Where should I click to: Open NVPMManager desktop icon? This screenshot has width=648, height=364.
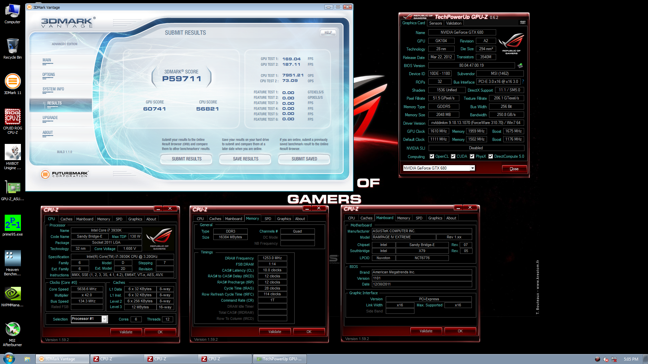tap(12, 297)
